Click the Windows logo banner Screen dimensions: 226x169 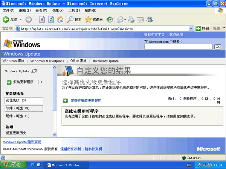pos(22,44)
